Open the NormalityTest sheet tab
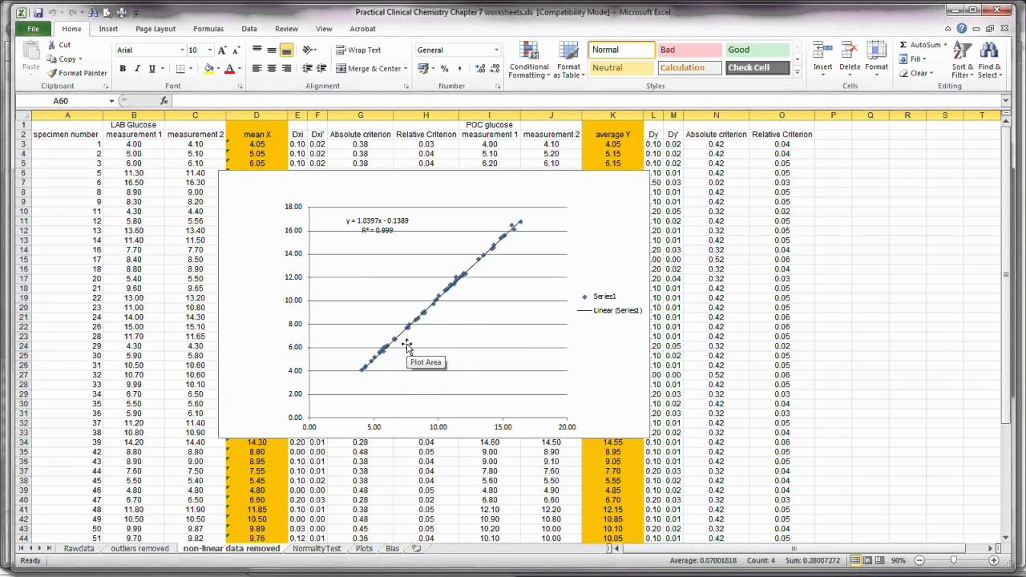1026x577 pixels. point(317,549)
